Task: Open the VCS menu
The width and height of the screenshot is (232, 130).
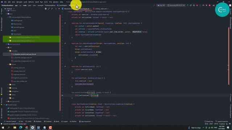Action: (50, 2)
